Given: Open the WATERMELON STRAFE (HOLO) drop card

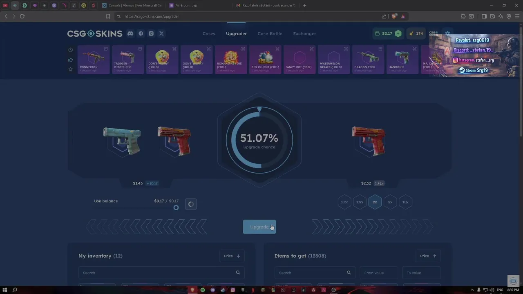Looking at the screenshot, I should [x=334, y=60].
